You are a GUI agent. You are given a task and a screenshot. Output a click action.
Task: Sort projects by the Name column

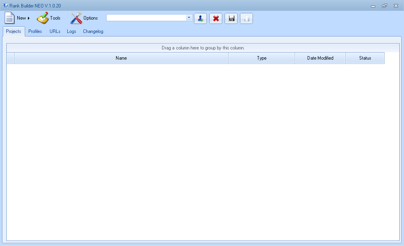point(121,58)
